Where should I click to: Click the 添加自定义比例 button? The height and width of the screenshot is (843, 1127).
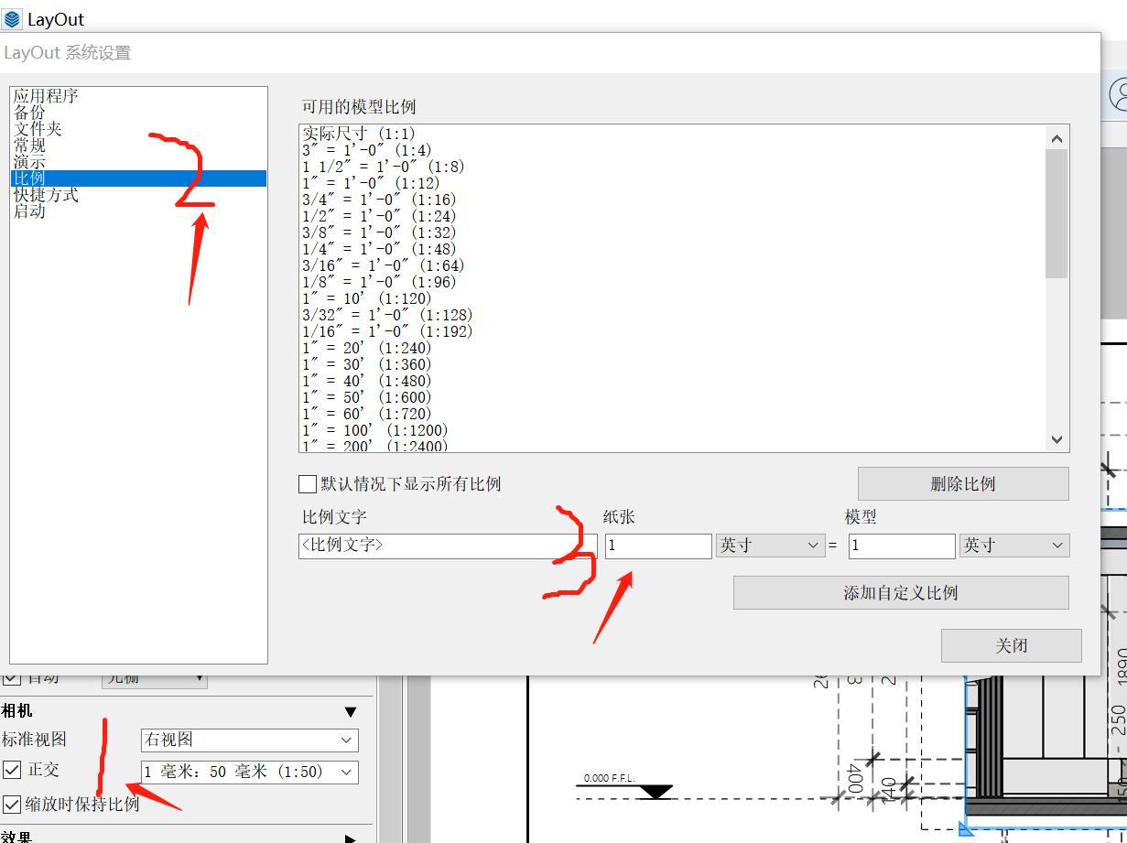pos(901,593)
